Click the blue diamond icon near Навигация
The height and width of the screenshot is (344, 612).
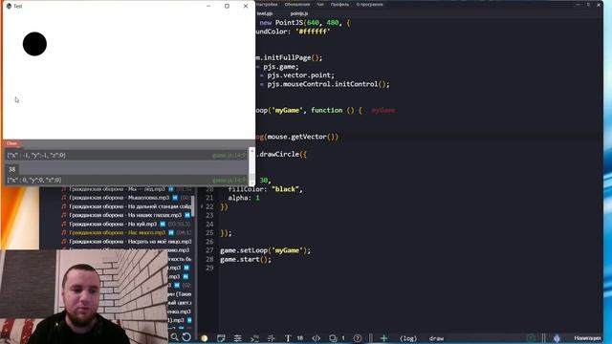click(x=557, y=338)
